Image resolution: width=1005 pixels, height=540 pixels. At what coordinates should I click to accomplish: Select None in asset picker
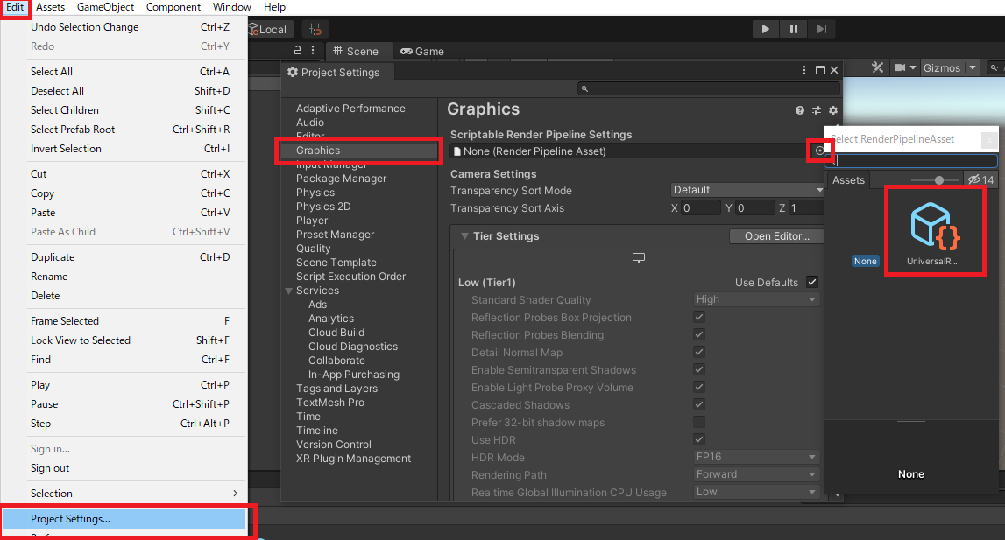[x=865, y=261]
